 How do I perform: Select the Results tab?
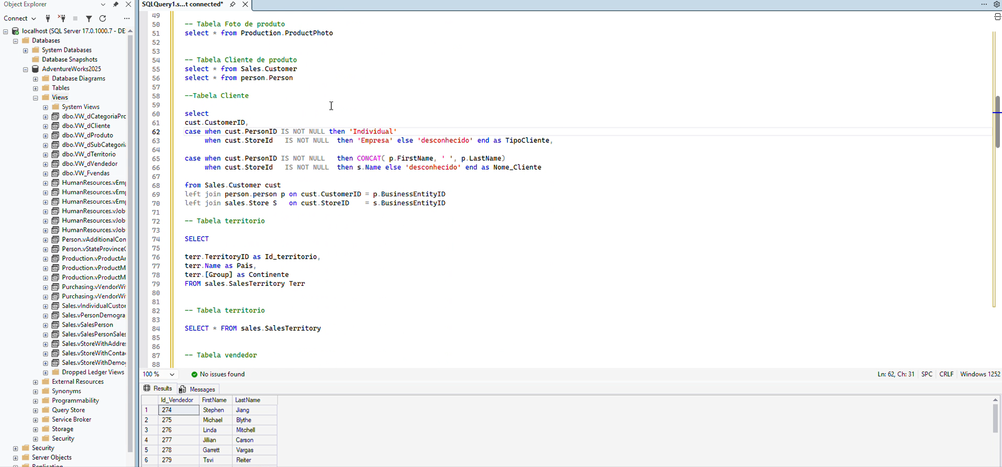point(158,388)
